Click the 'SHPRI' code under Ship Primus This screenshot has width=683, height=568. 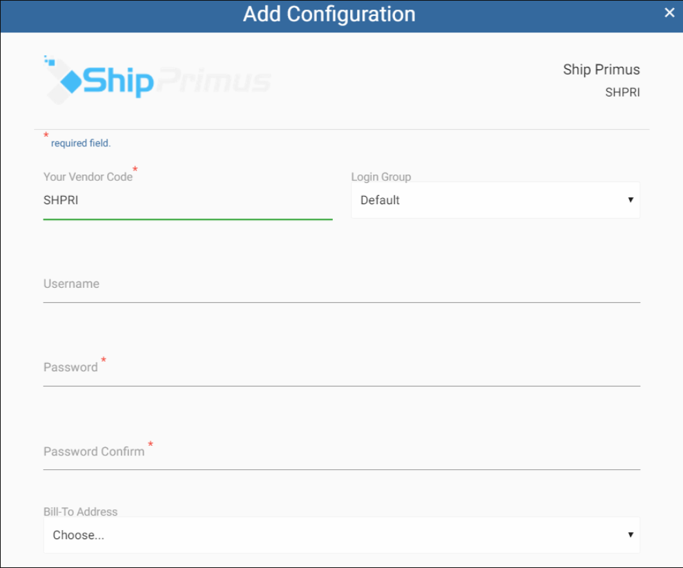[622, 92]
